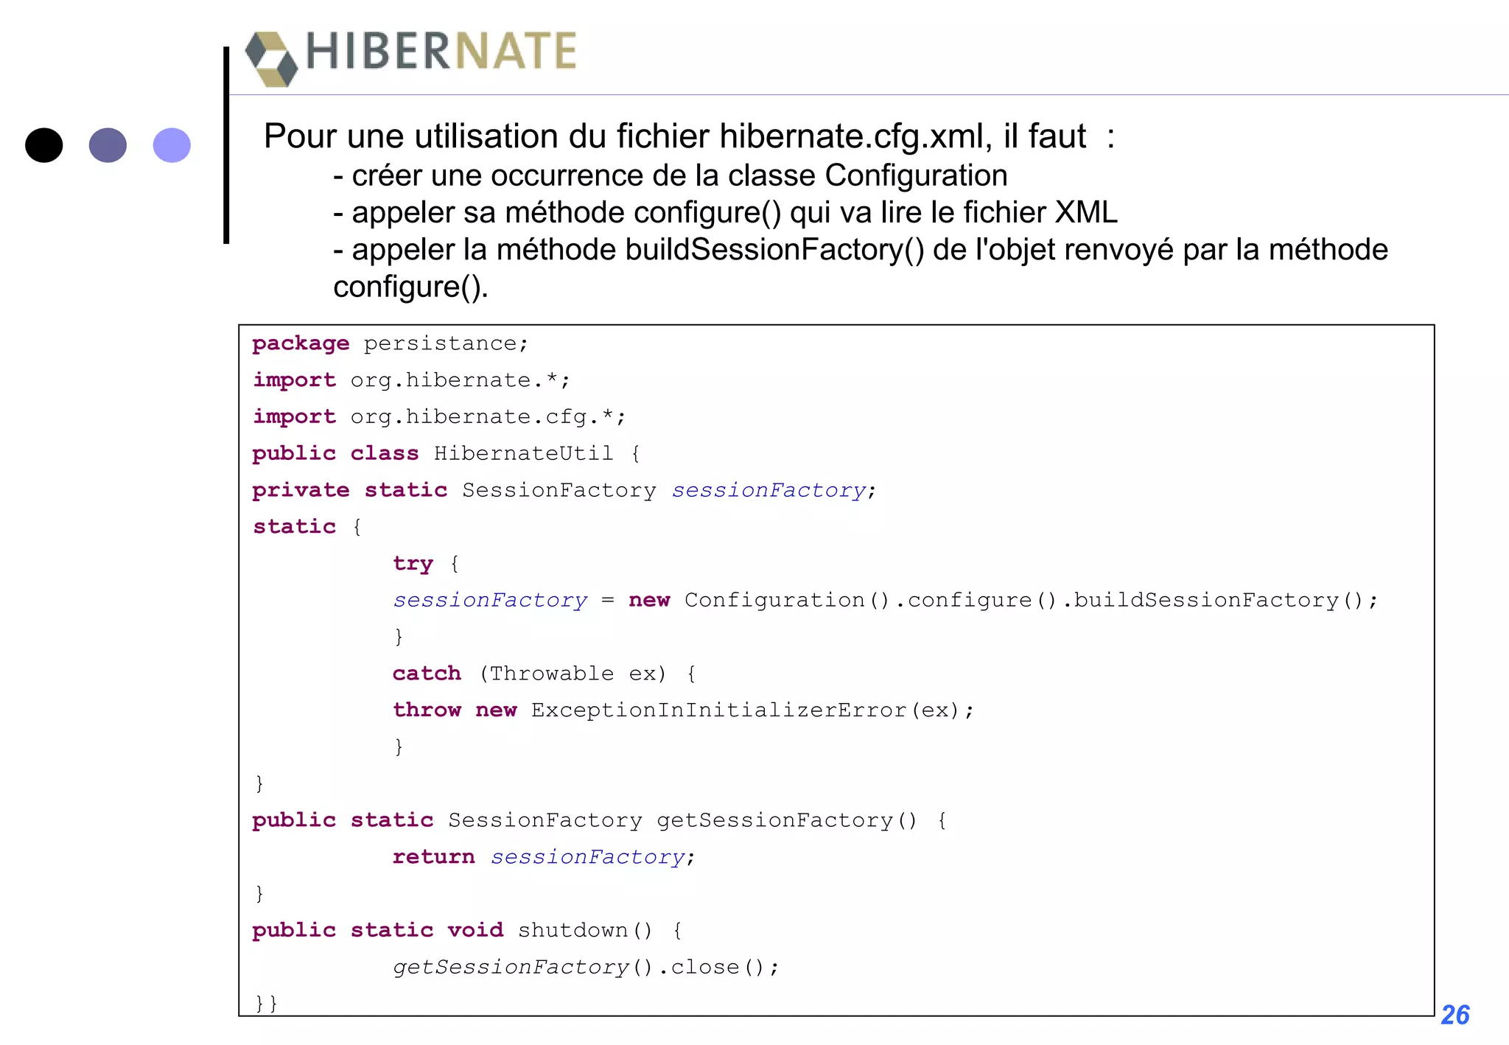Viewport: 1509px width, 1045px height.
Task: Click the line 'import org.hibernate.cfg.*;'
Action: (439, 417)
